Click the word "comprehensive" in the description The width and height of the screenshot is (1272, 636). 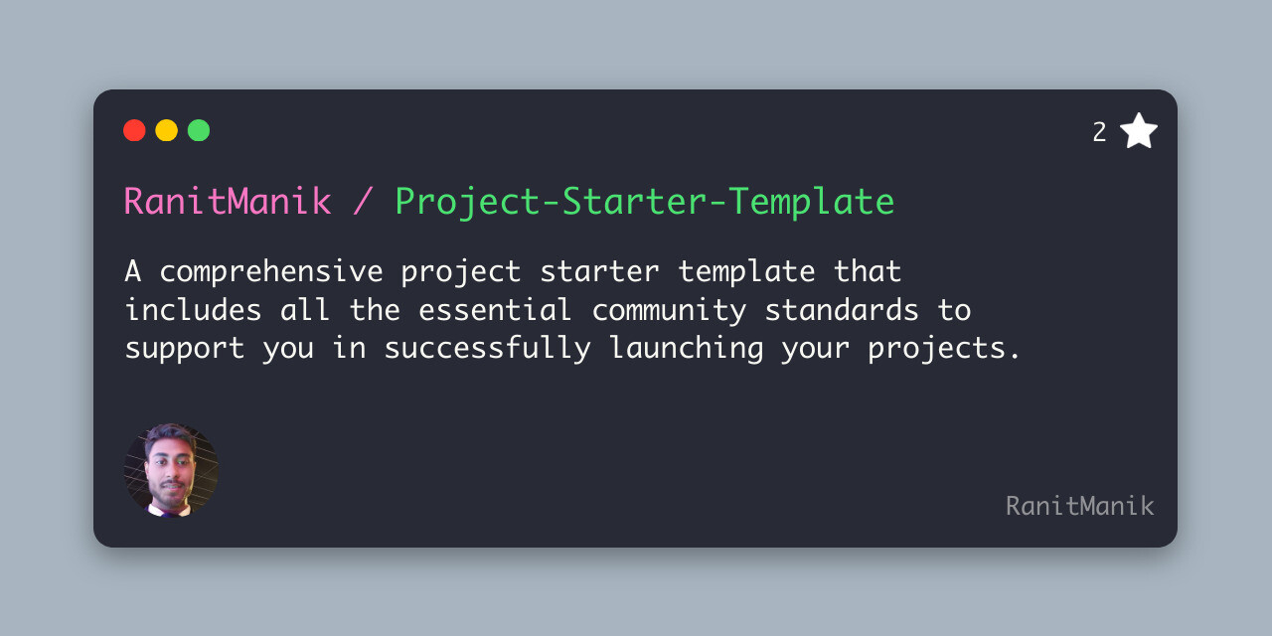pos(270,270)
